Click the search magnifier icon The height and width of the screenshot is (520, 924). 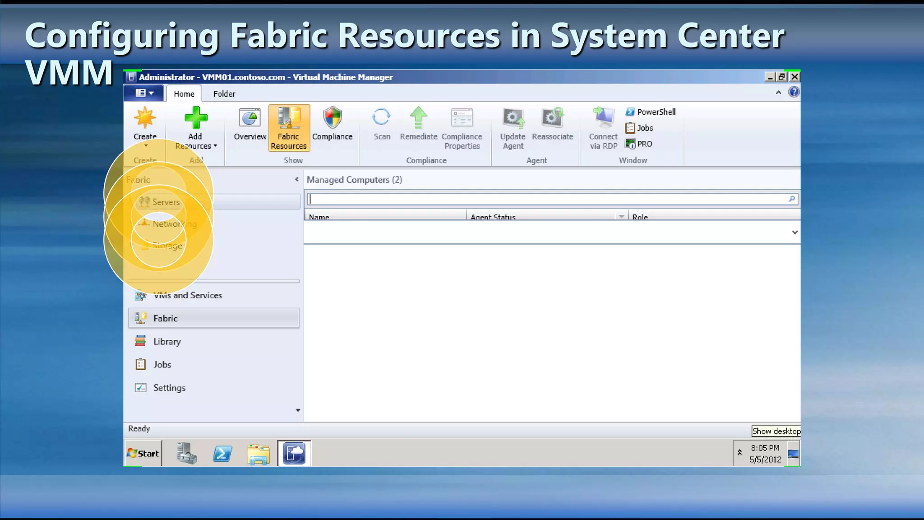(792, 199)
